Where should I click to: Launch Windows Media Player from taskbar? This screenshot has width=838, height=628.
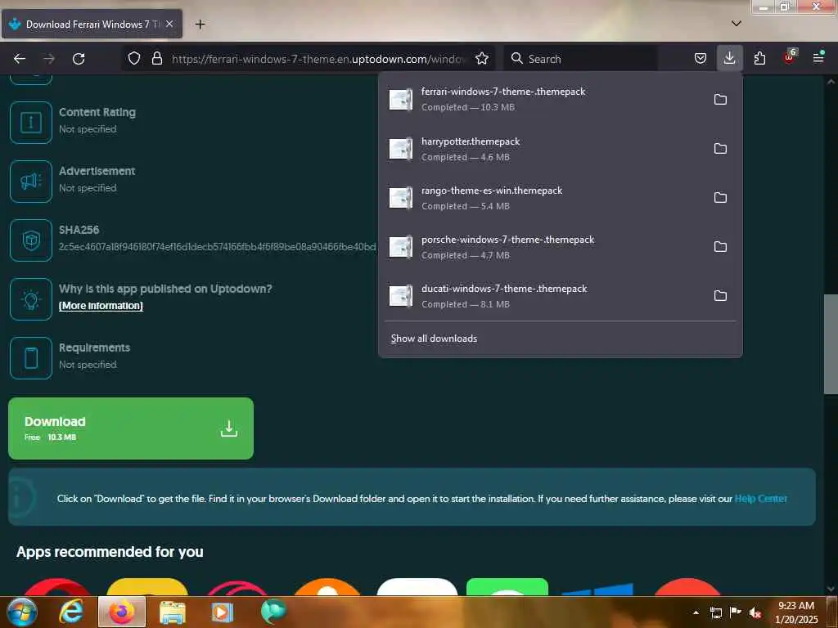pos(223,612)
